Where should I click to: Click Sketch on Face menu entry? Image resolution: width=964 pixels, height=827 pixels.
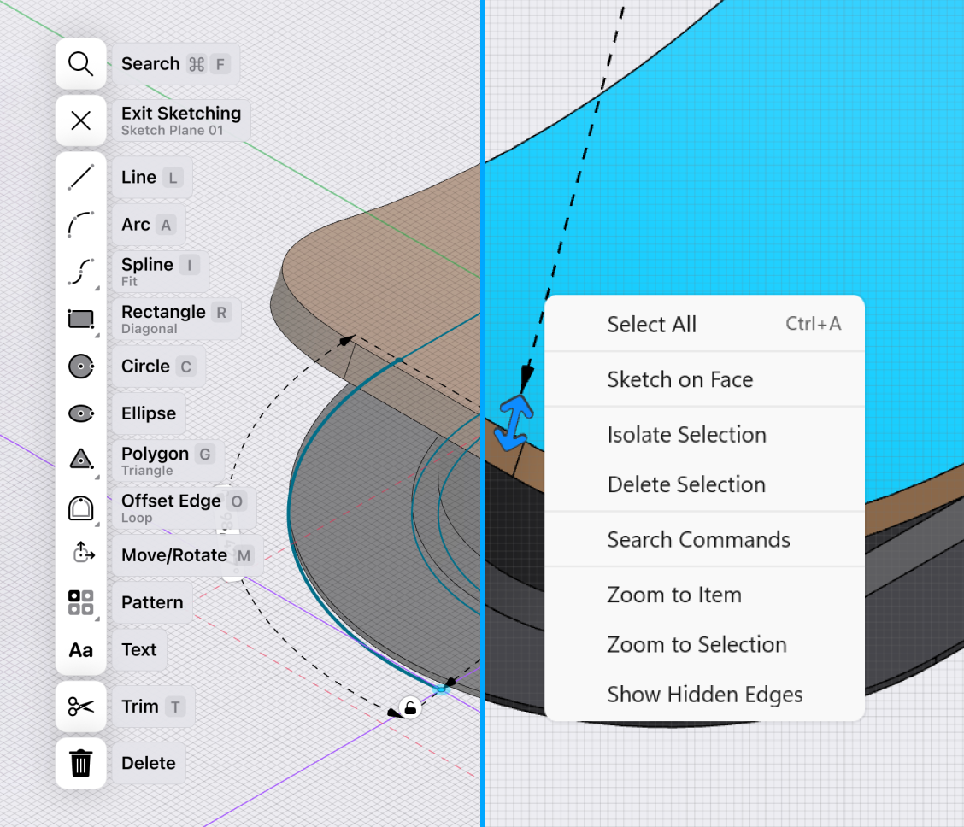coord(679,379)
